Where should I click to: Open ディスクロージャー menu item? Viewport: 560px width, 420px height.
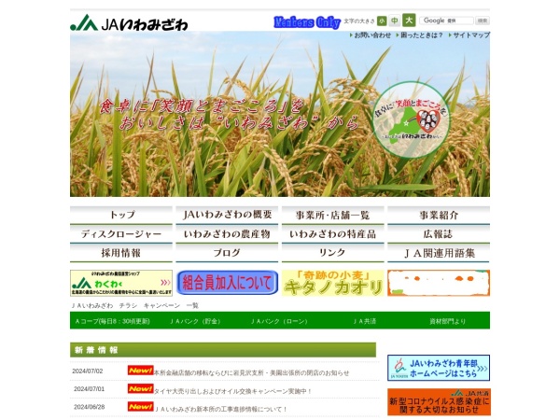point(121,234)
